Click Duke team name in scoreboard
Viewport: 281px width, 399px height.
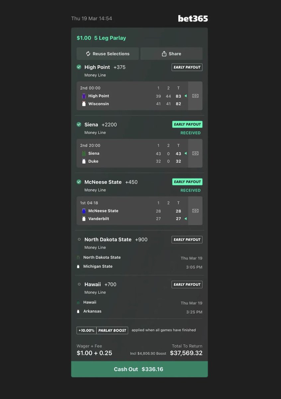(93, 161)
